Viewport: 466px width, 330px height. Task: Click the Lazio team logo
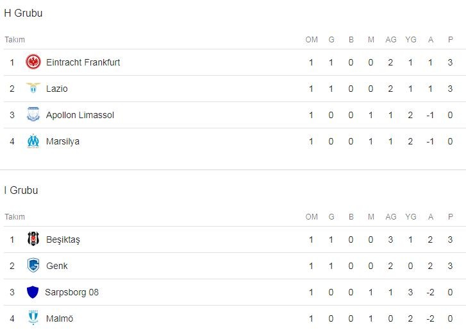(33, 89)
